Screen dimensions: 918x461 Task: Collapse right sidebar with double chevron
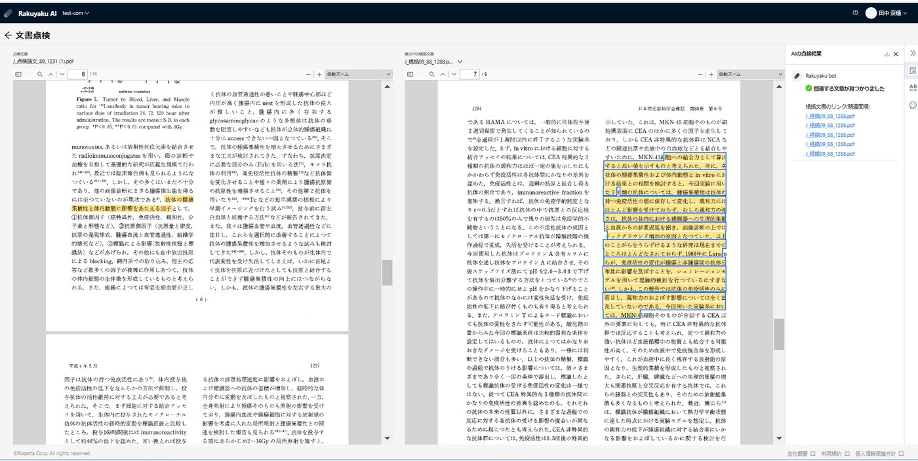point(912,52)
